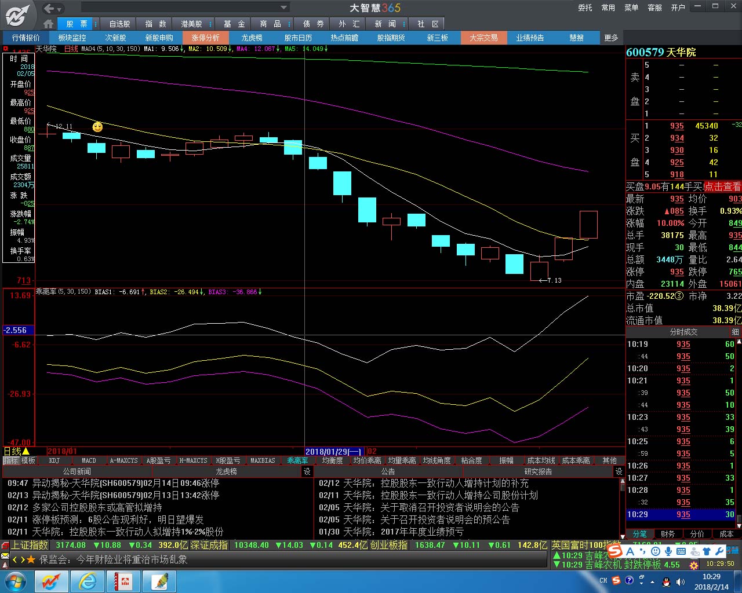Viewport: 742px width, 593px height.
Task: Expand the 商品 menu dots
Action: point(288,24)
